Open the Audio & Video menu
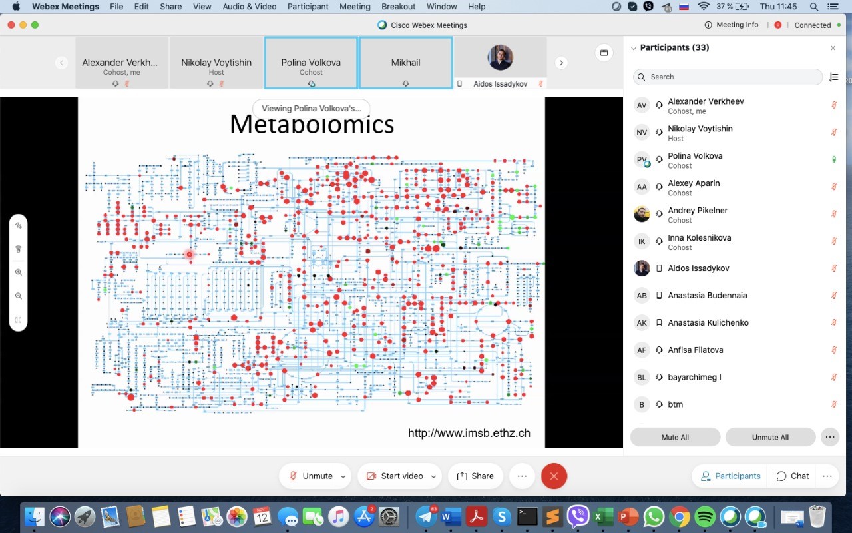 pyautogui.click(x=250, y=7)
